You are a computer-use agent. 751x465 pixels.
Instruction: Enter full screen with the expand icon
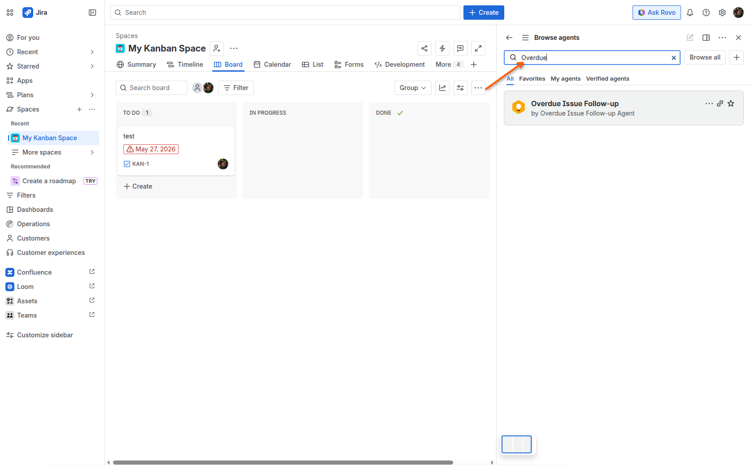point(478,48)
